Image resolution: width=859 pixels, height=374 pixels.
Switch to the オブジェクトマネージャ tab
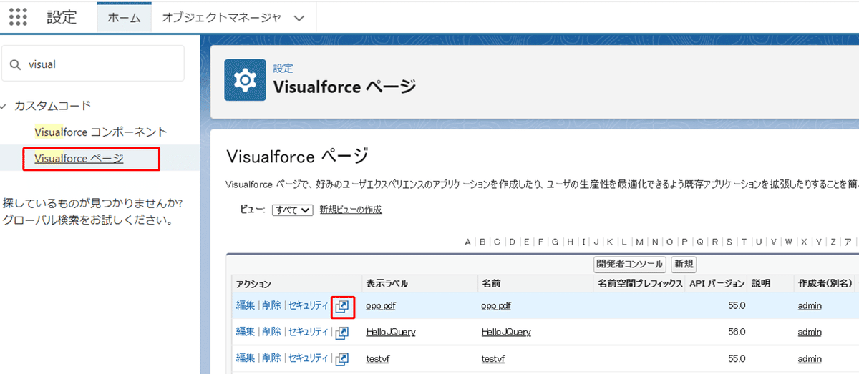click(x=222, y=17)
